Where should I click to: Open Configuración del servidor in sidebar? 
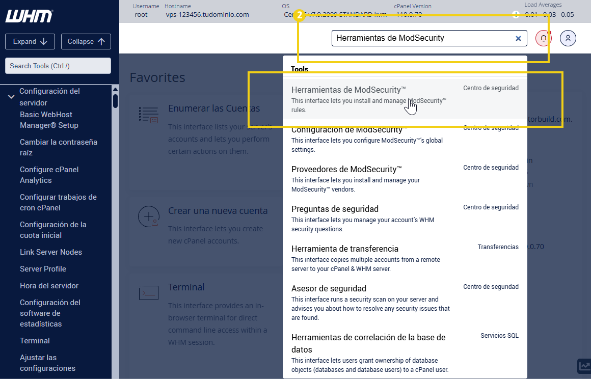[x=49, y=97]
